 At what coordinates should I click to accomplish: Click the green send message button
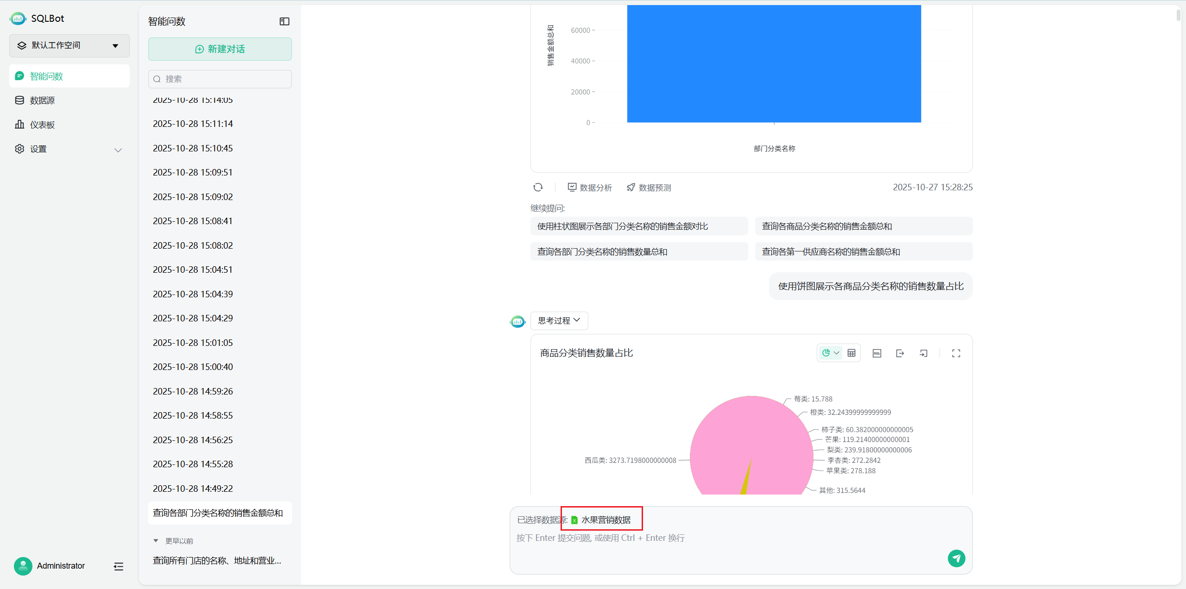[956, 558]
